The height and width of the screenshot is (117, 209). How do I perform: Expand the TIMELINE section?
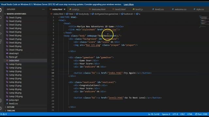click(x=11, y=110)
